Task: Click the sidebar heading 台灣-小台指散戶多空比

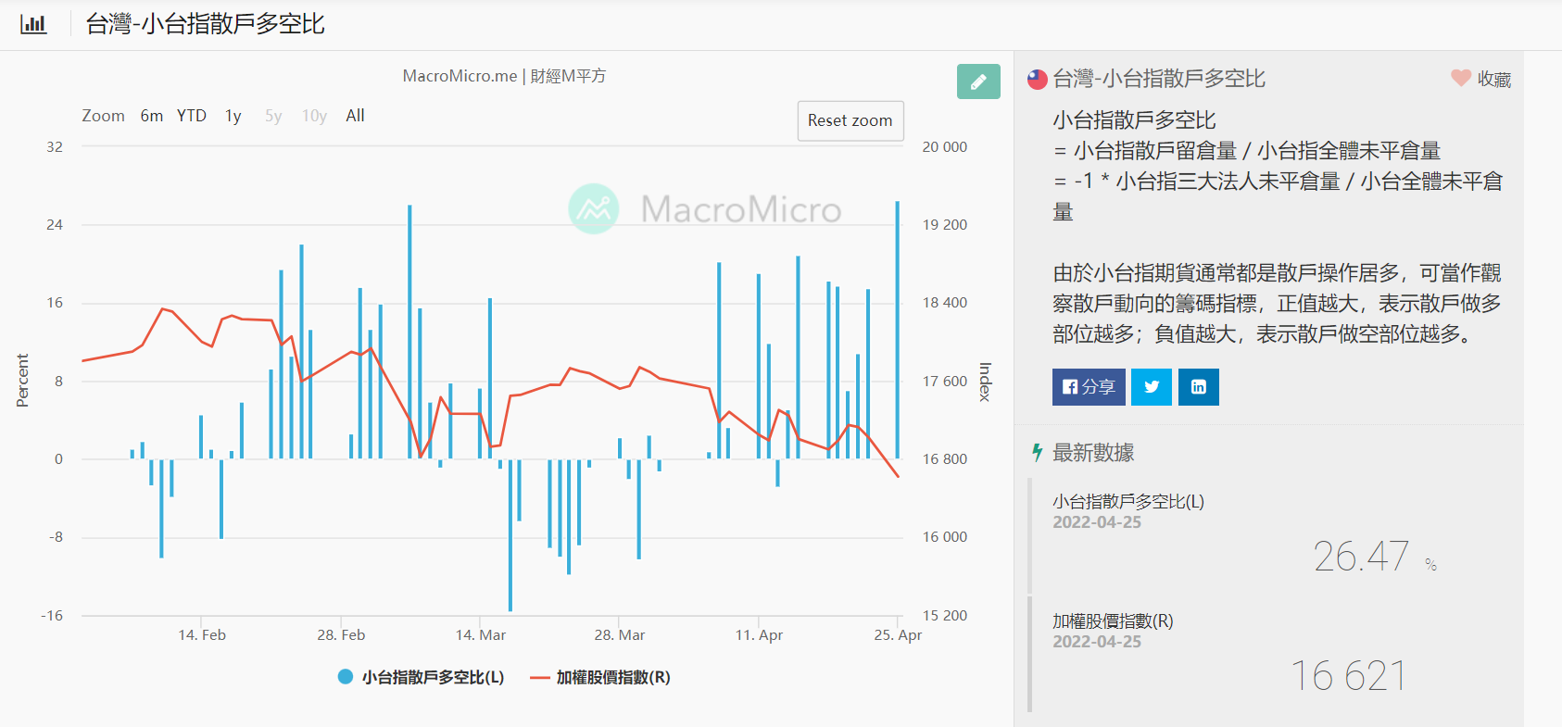Action: [x=1159, y=79]
